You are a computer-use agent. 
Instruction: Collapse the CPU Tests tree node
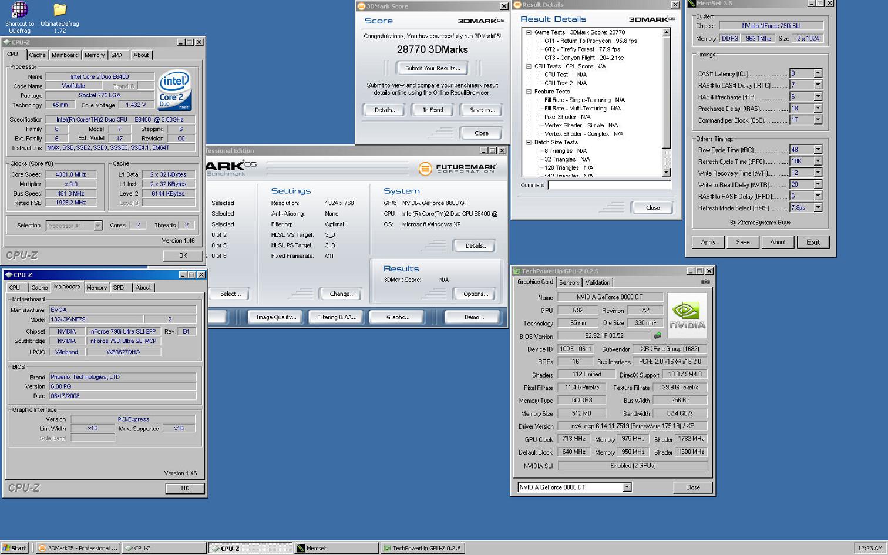click(x=529, y=66)
